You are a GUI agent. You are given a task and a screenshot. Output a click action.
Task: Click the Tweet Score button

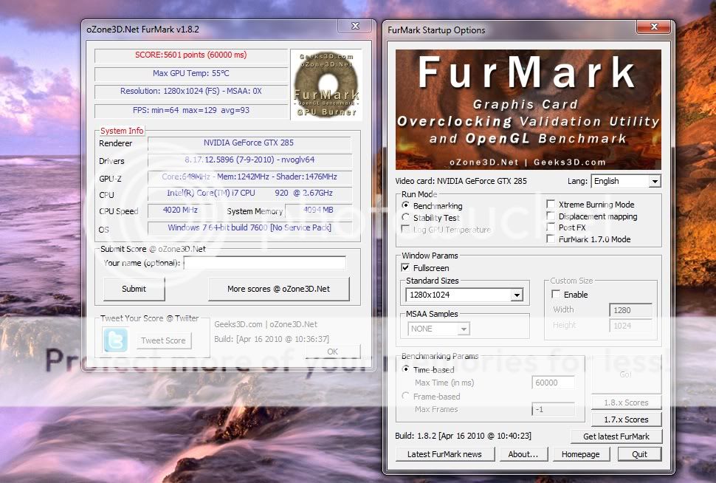coord(163,340)
